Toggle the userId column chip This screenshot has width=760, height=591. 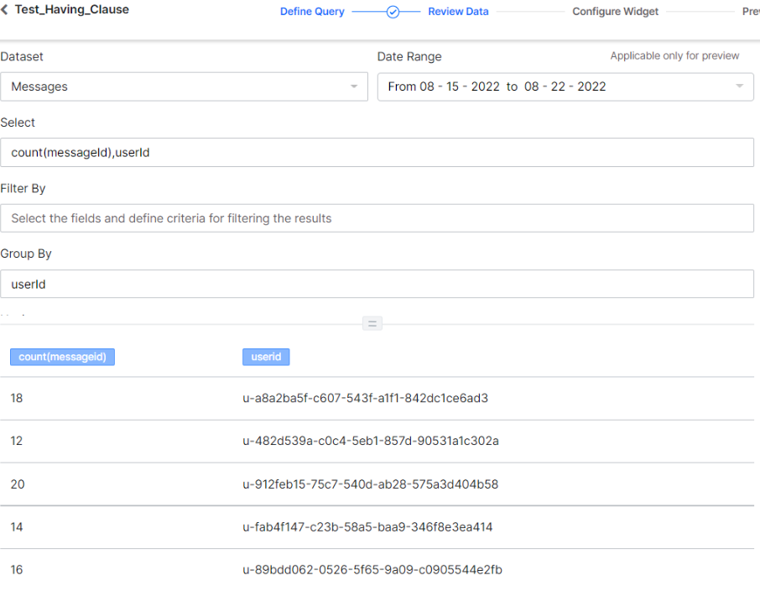click(x=266, y=356)
